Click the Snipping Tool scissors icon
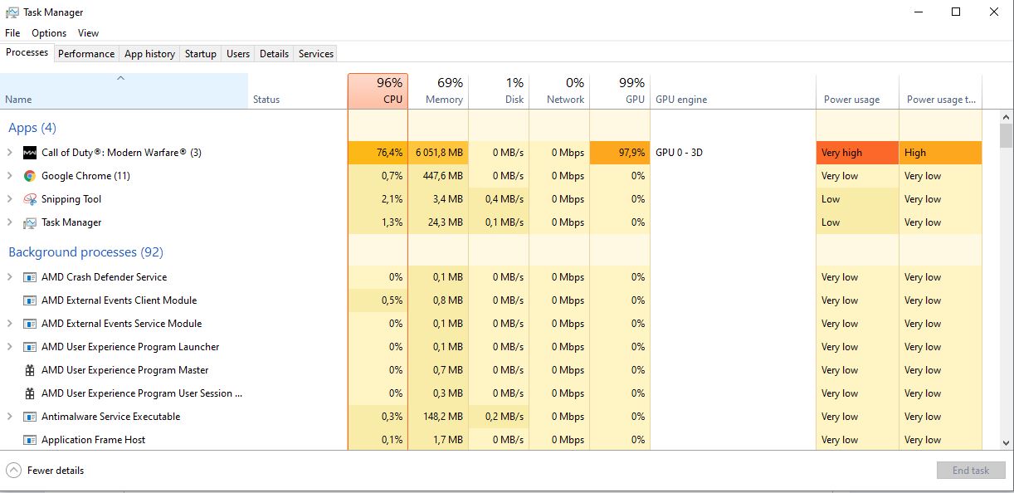 [30, 199]
